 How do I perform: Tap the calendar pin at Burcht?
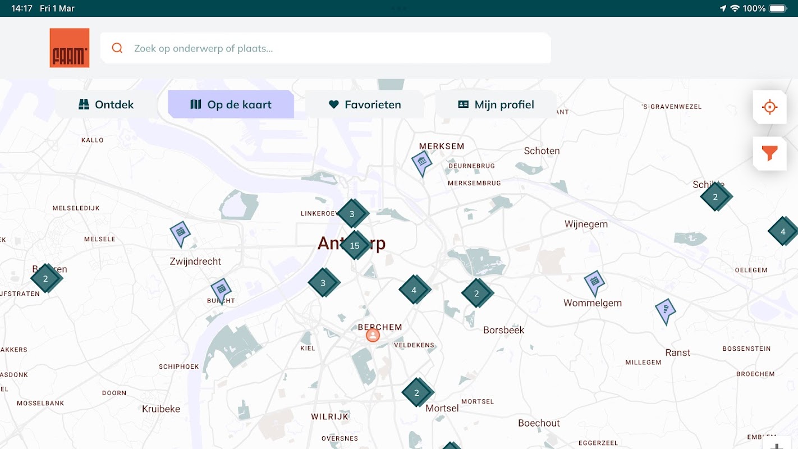221,291
